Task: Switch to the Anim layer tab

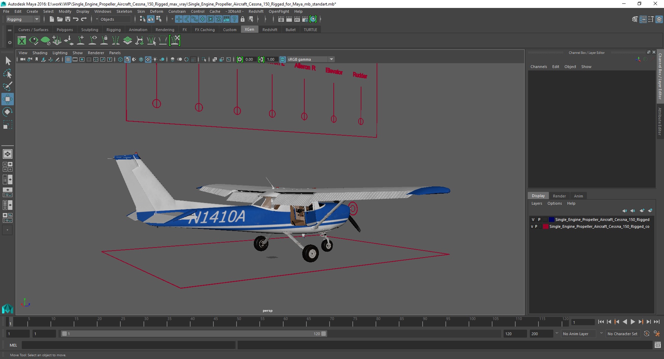Action: point(579,196)
